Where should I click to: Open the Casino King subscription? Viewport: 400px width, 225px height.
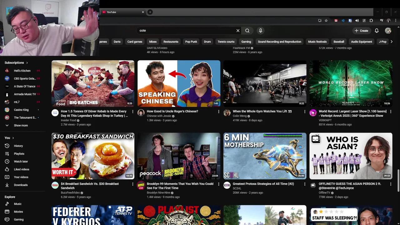point(22,110)
